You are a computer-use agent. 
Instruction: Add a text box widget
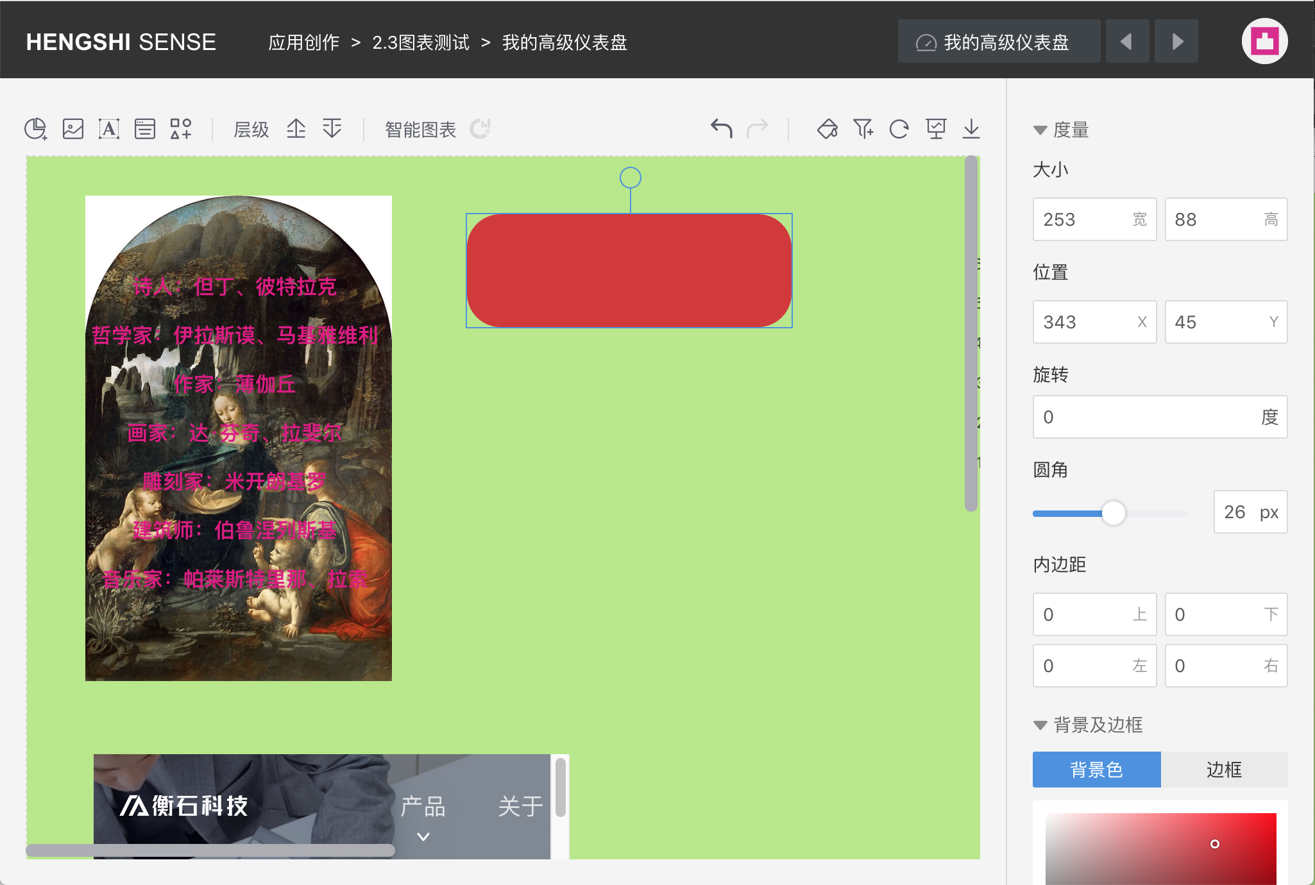coord(109,129)
